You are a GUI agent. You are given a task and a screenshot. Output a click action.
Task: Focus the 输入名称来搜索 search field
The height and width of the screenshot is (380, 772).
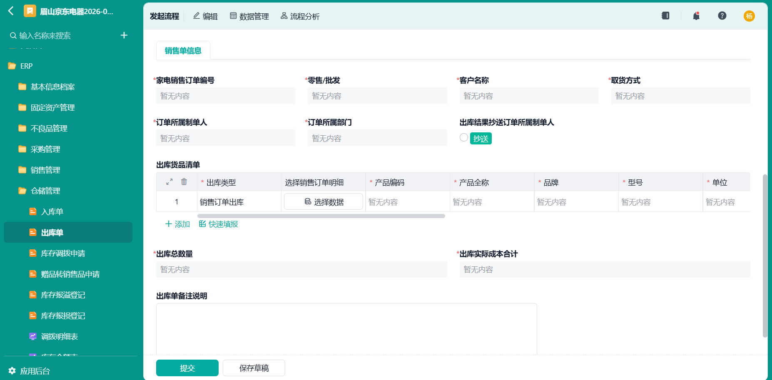[x=62, y=36]
